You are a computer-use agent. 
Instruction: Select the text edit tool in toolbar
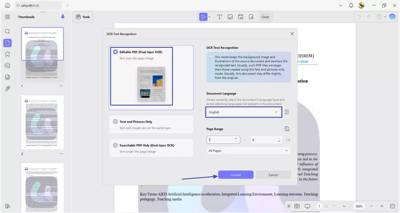click(220, 17)
